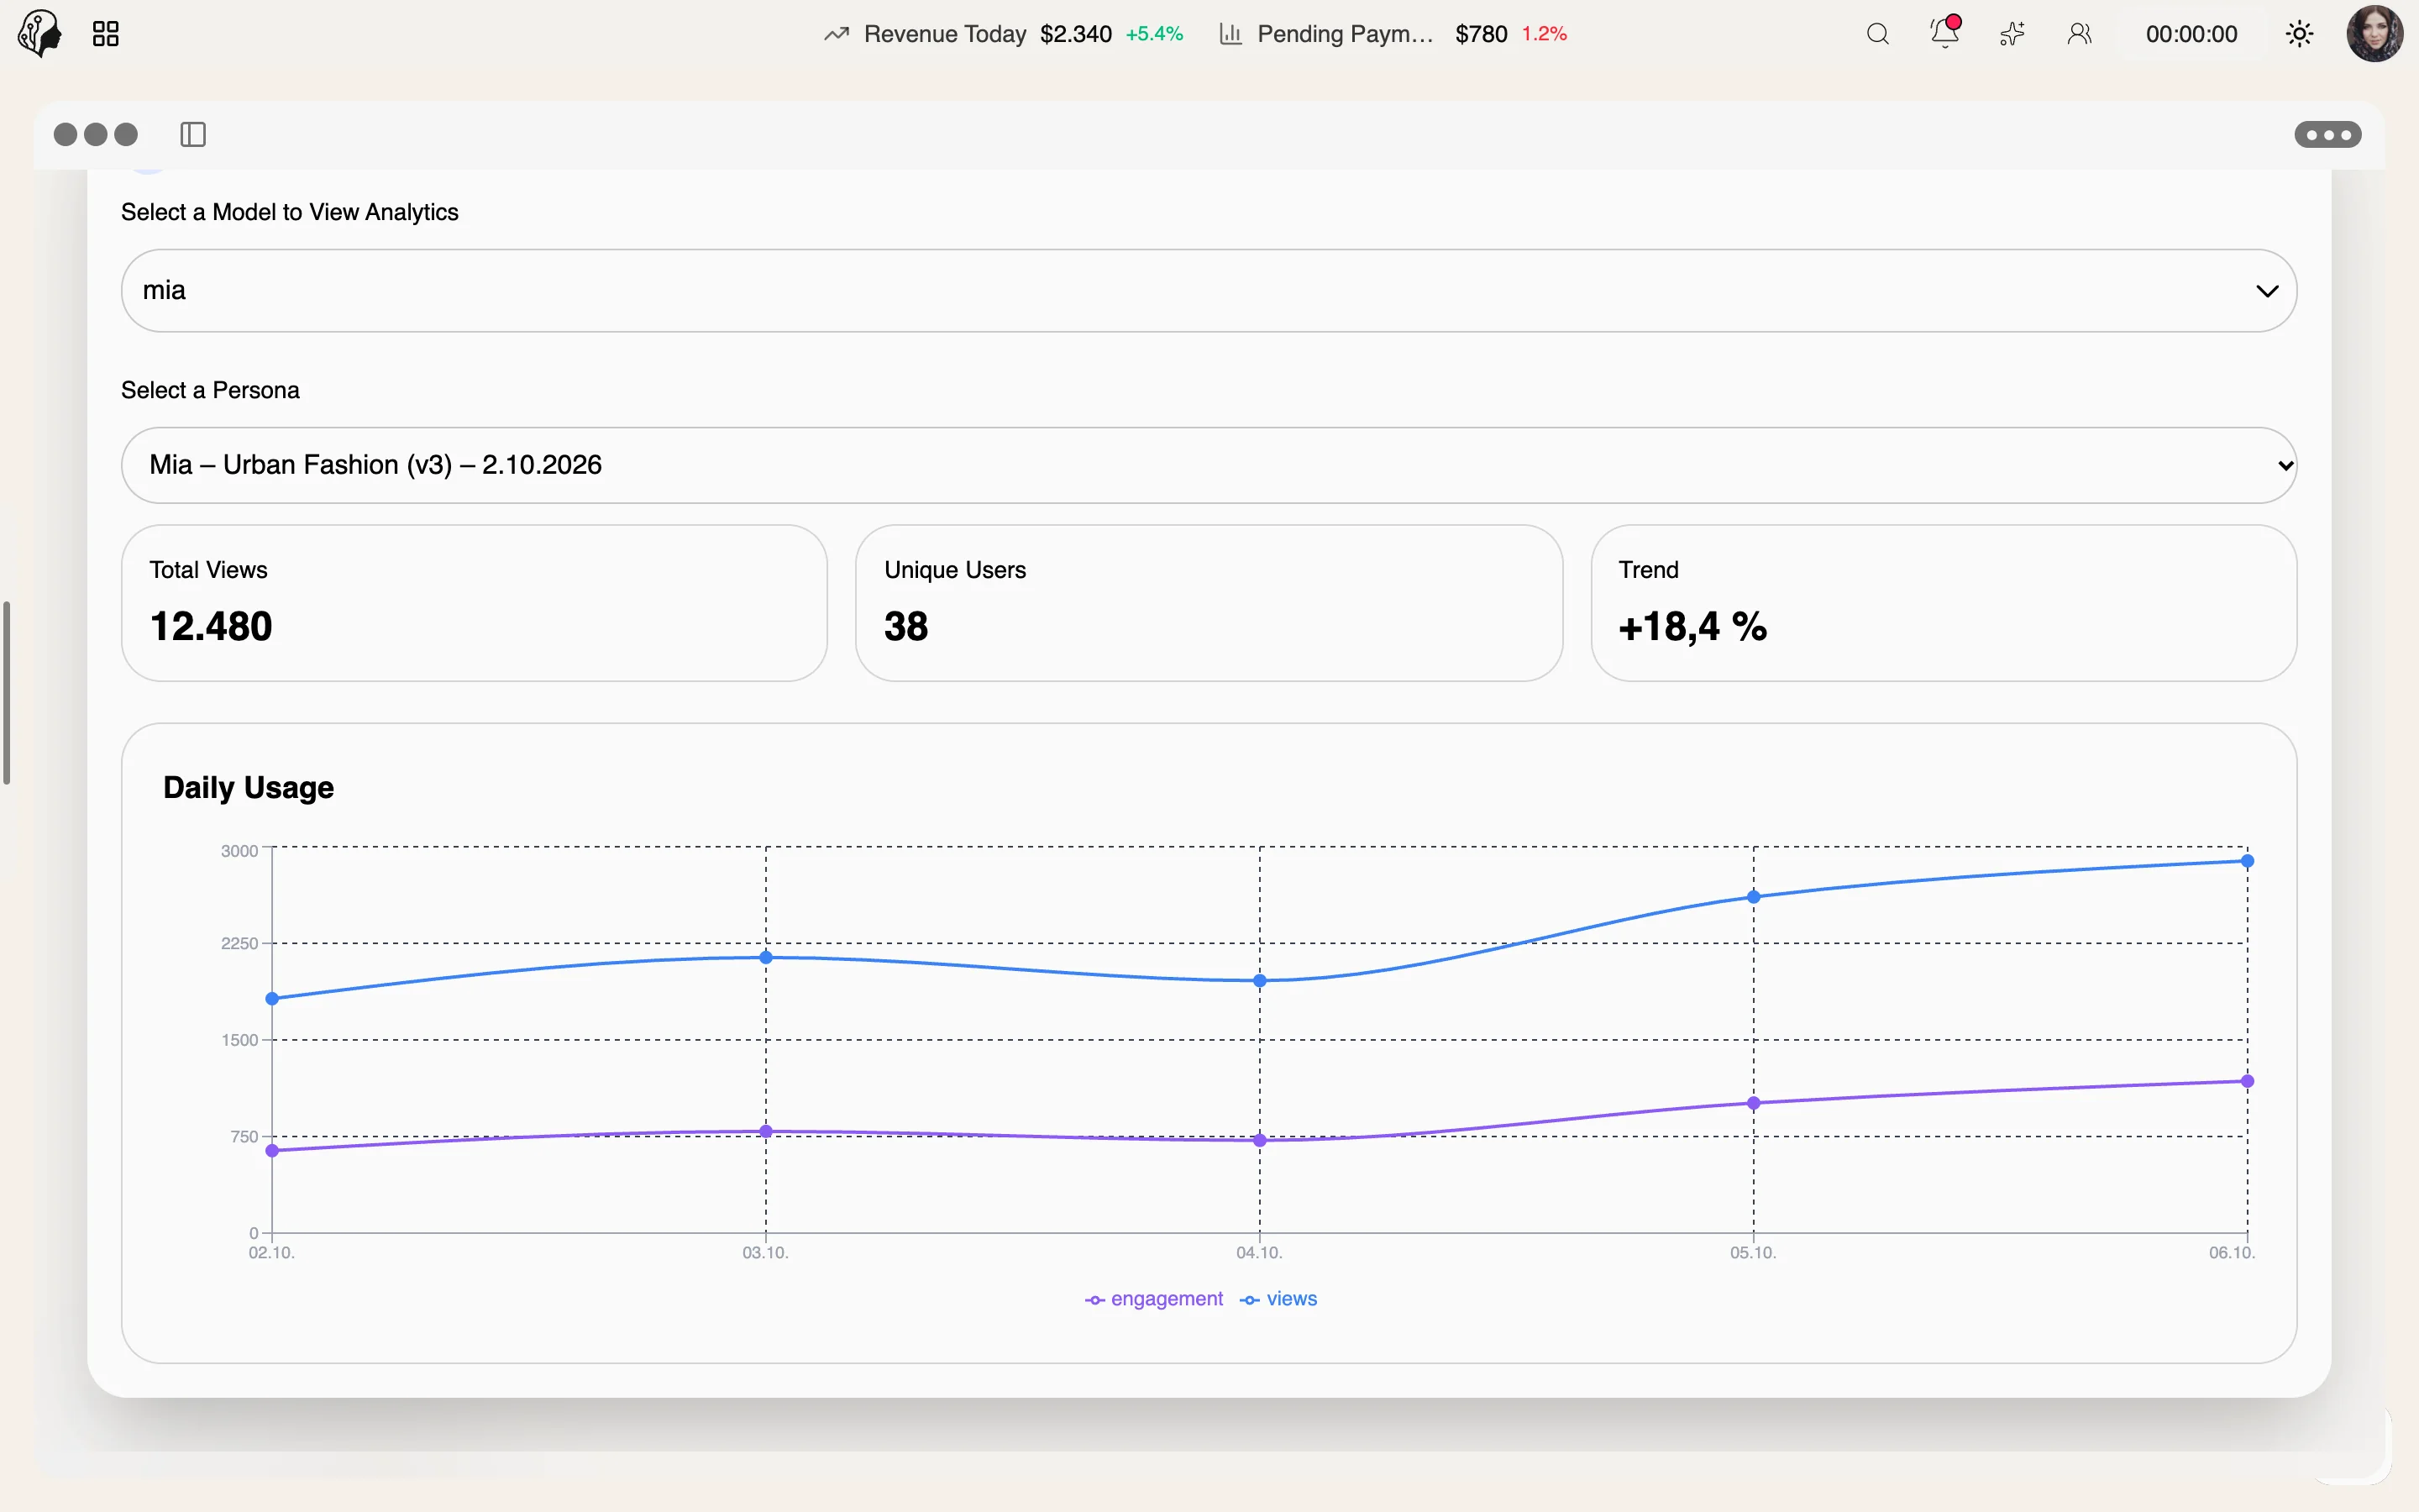Click the Select a Persona label
Image resolution: width=2419 pixels, height=1512 pixels.
pos(210,390)
